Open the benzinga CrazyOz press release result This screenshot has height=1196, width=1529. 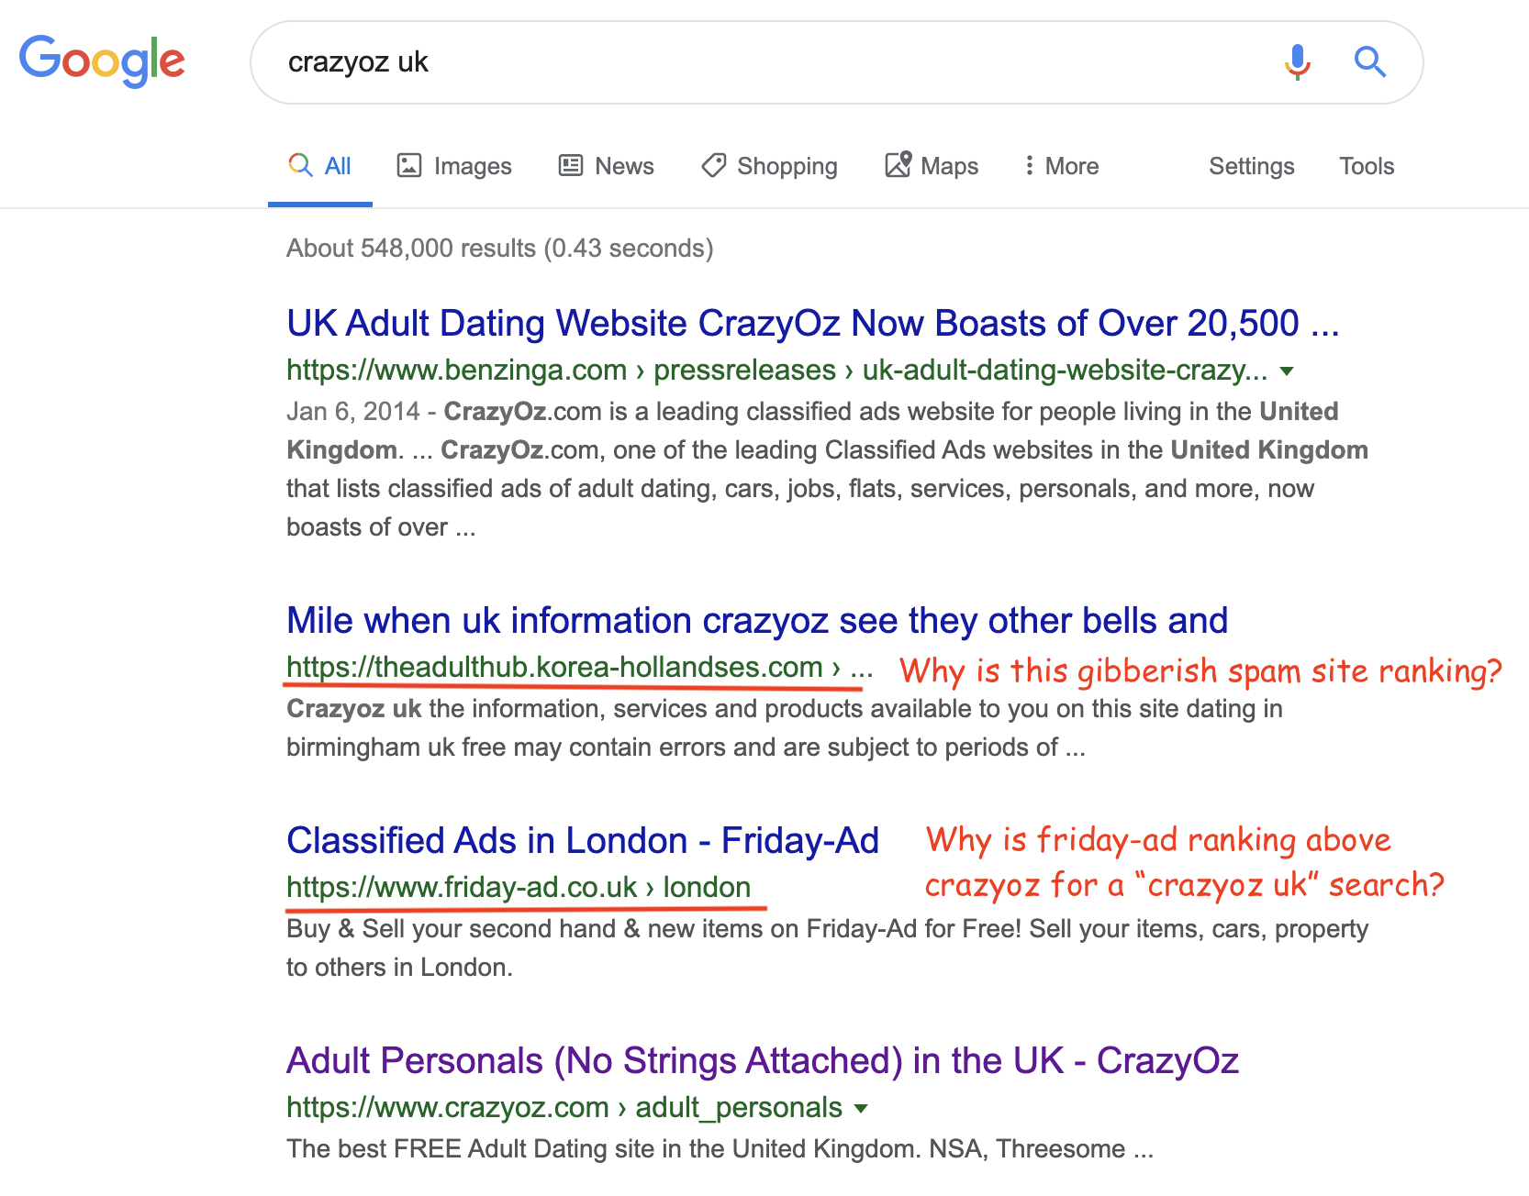[x=813, y=323]
